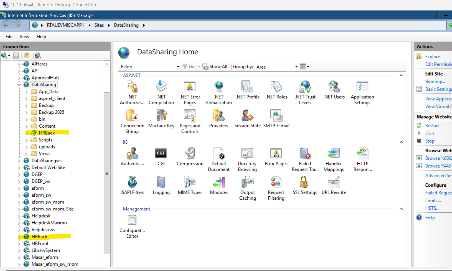452x271 pixels.
Task: Click the Restart website link
Action: tap(432, 126)
